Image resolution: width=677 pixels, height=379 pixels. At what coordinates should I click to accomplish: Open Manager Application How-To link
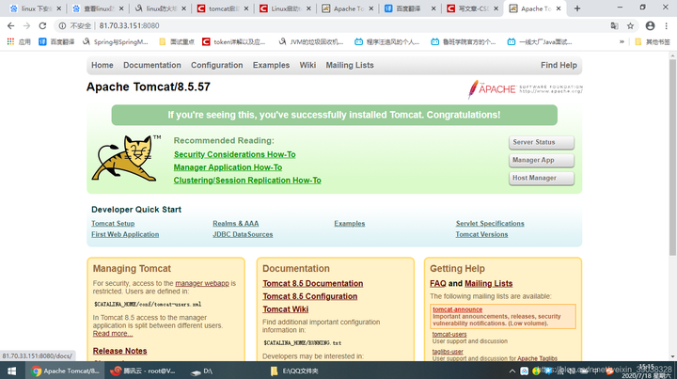(x=228, y=167)
